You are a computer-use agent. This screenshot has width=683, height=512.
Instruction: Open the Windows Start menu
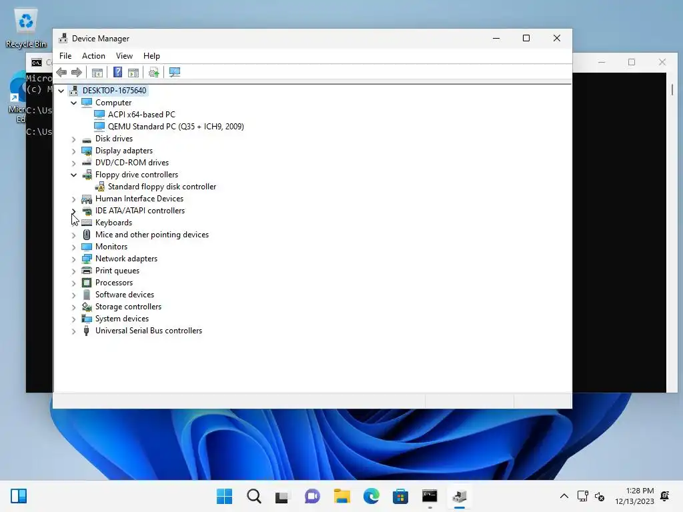pyautogui.click(x=224, y=496)
